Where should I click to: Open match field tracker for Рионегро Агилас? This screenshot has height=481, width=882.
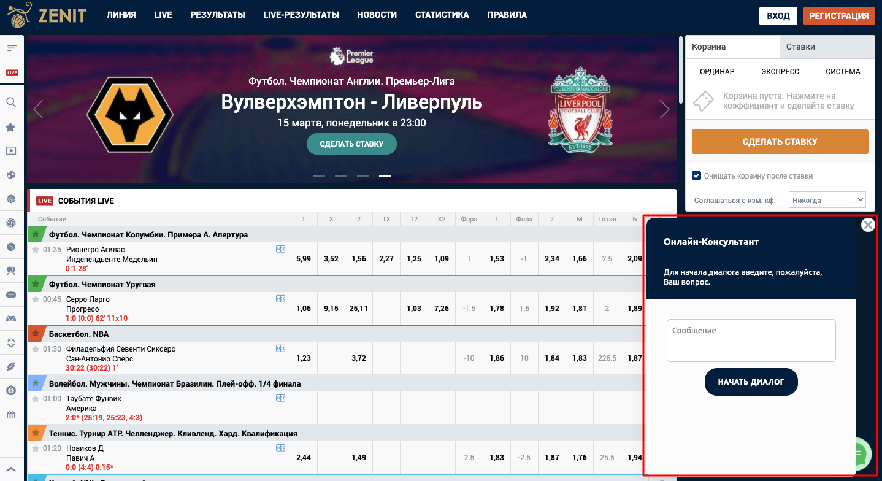point(280,249)
